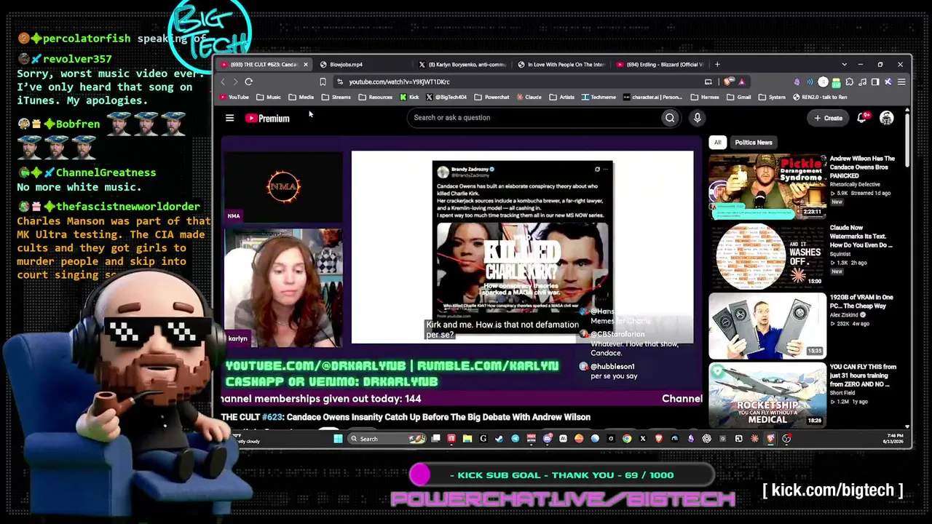Go to YouTube Premium home logo
The height and width of the screenshot is (524, 932).
(267, 118)
